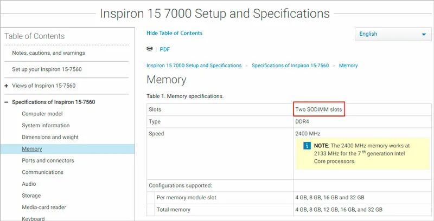
Task: Go to Inspiron 15 7000 Setup breadcrumb
Action: tap(194, 66)
